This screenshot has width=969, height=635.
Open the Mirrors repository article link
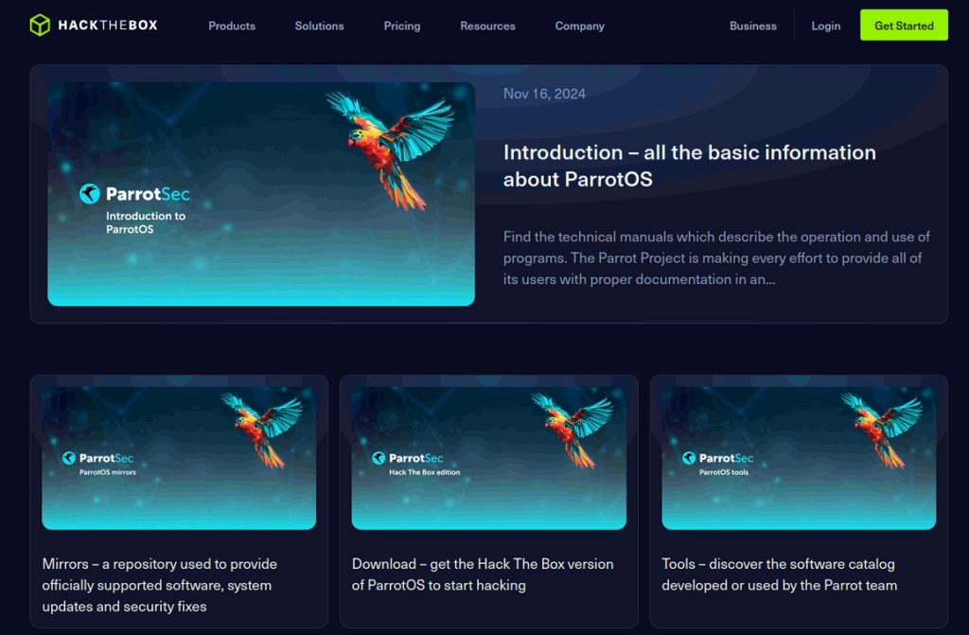159,585
